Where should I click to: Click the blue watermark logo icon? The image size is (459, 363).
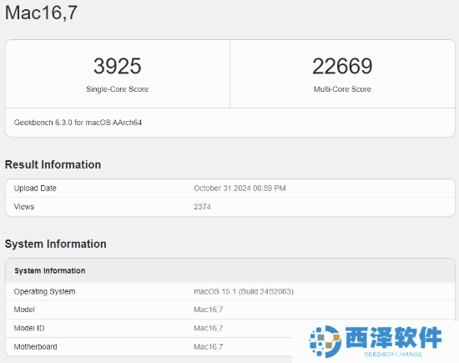325,341
